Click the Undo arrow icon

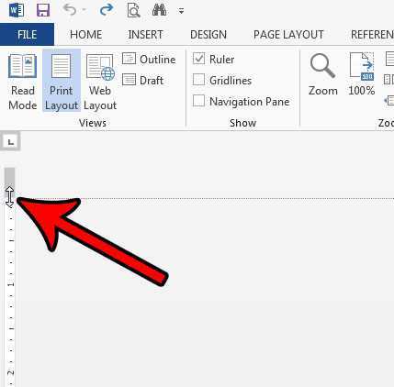coord(70,10)
